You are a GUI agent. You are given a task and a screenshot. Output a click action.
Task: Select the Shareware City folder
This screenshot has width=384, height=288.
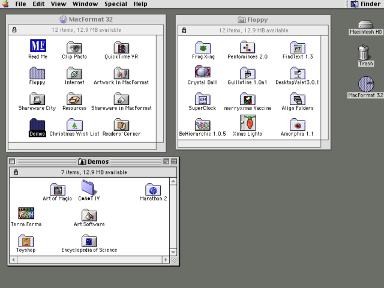tap(37, 98)
